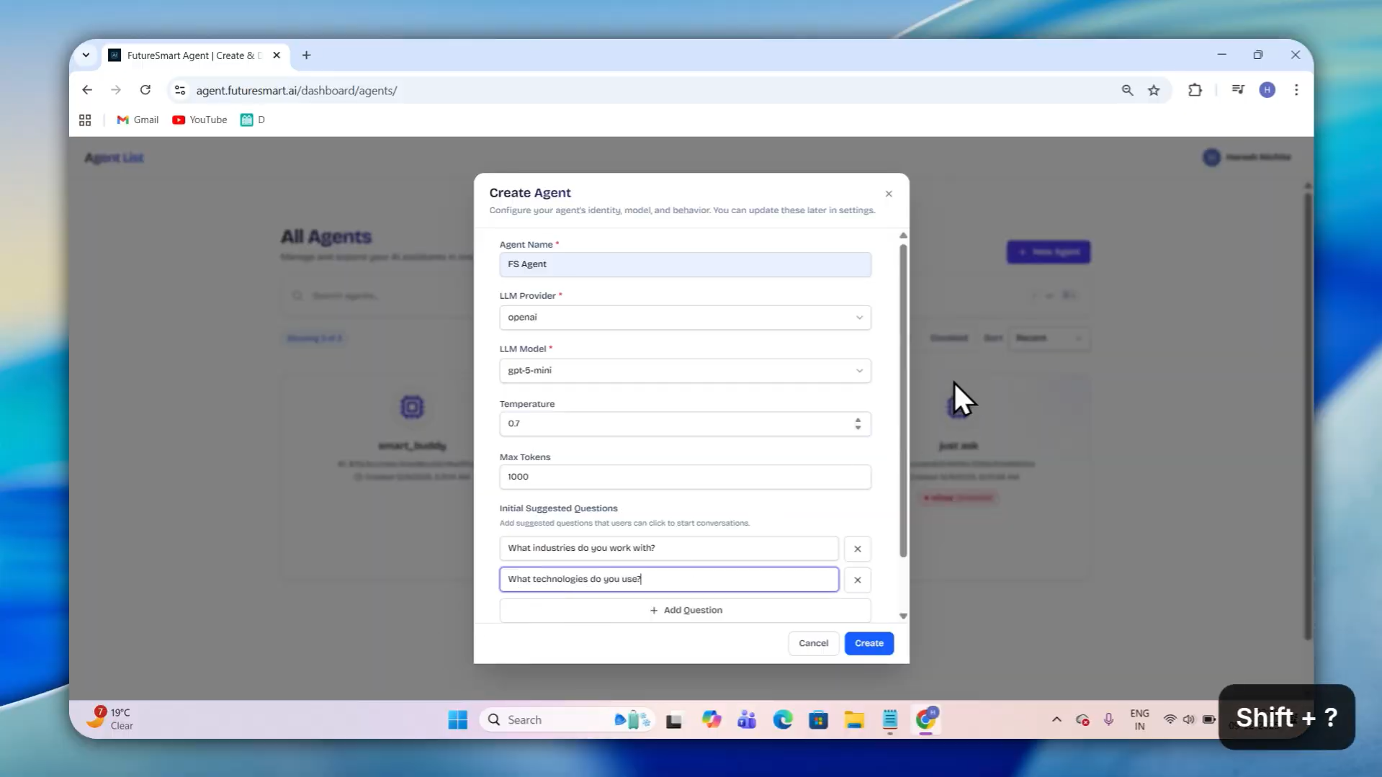Close the Create Agent dialog

889,194
